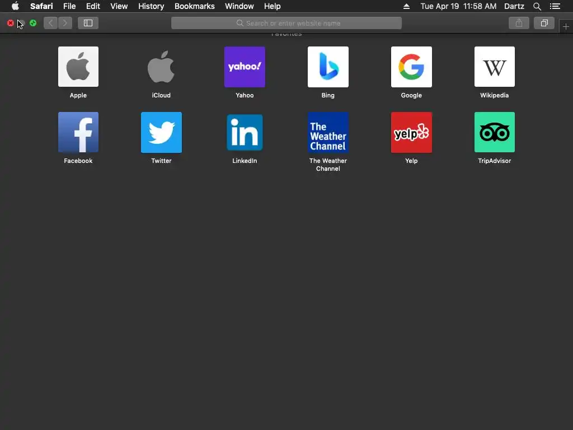Add a new tab with plus button
Viewport: 573px width, 430px height.
(566, 27)
